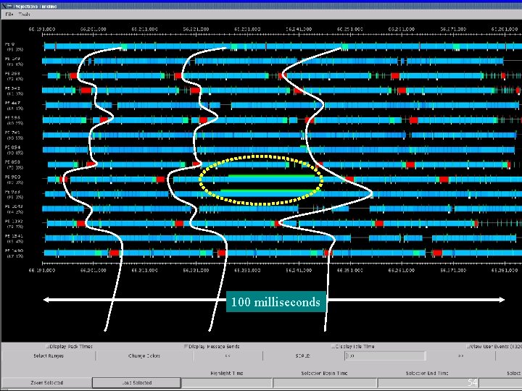This screenshot has height=391, width=522.
Task: Click the Highlight Time field
Action: [x=227, y=383]
